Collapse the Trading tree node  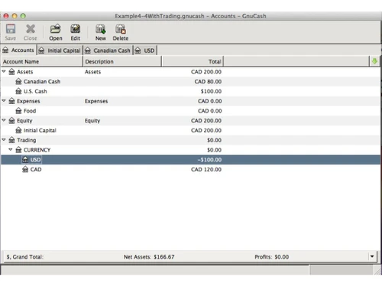coord(4,140)
